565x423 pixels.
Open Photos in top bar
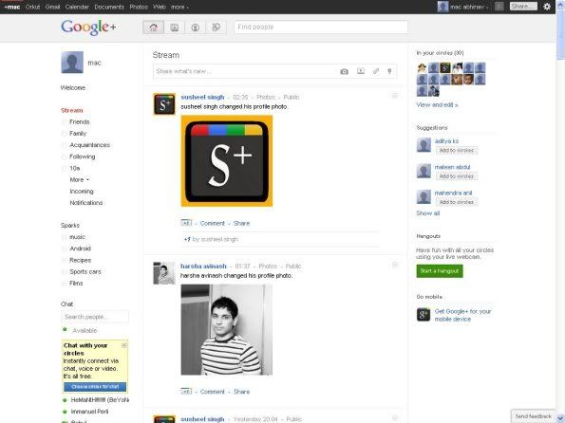point(139,7)
